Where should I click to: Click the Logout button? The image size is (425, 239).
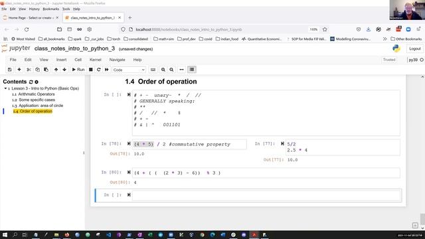coord(414,48)
